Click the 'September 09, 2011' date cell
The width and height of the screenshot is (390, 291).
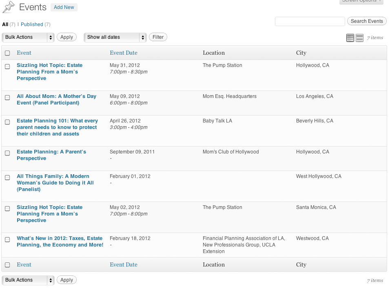pos(132,152)
